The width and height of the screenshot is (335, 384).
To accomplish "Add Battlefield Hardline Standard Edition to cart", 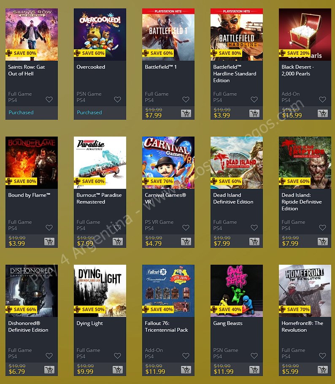I will click(x=254, y=113).
